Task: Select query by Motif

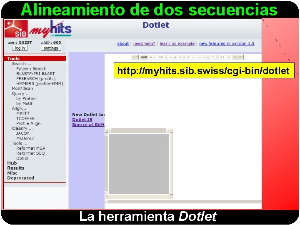Action: click(x=25, y=103)
